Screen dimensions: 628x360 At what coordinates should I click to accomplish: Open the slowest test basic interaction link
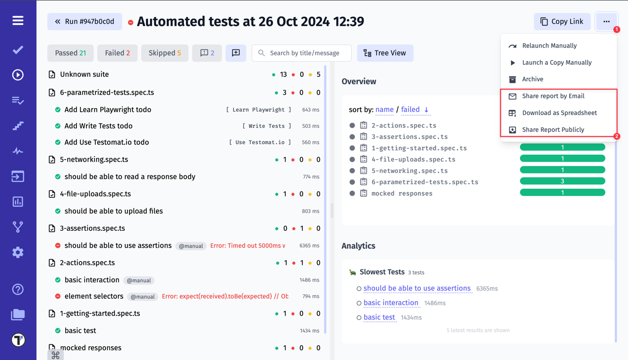tap(391, 303)
